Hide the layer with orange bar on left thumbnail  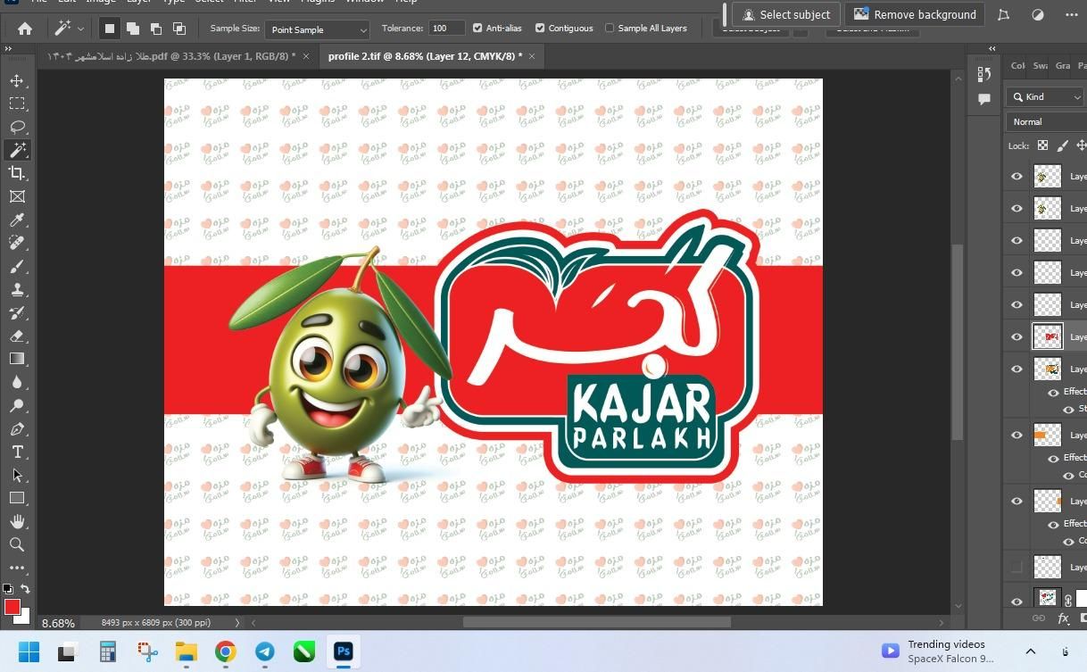pos(1016,435)
